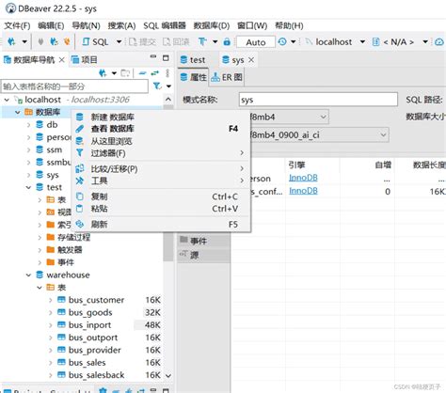Screen dimensions: 446x393
Task: Collapse the 数据库 folder node
Action: coord(18,112)
